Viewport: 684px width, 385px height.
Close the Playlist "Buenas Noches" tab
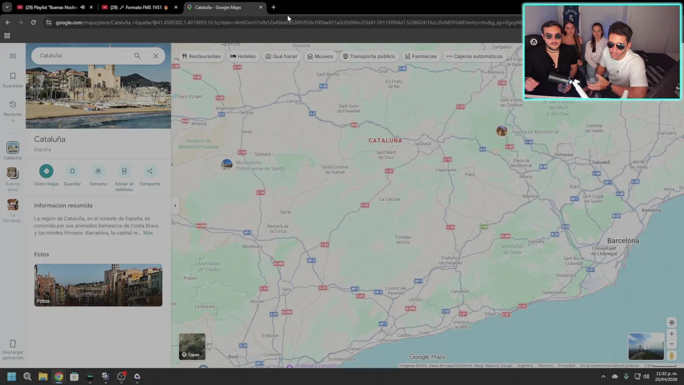point(91,7)
